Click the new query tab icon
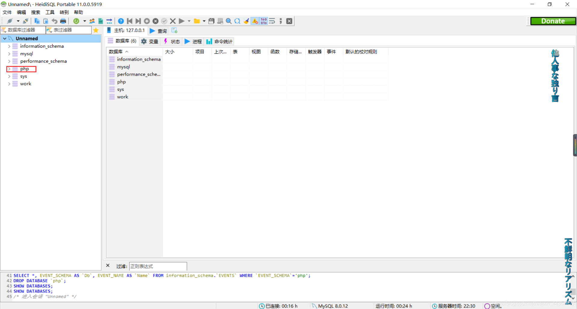 pyautogui.click(x=174, y=30)
